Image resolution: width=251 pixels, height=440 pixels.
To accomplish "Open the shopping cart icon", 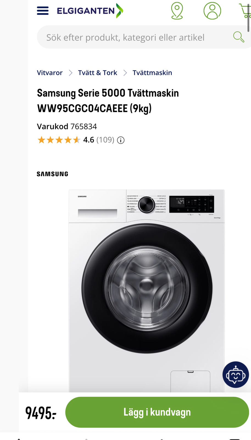I will 245,11.
